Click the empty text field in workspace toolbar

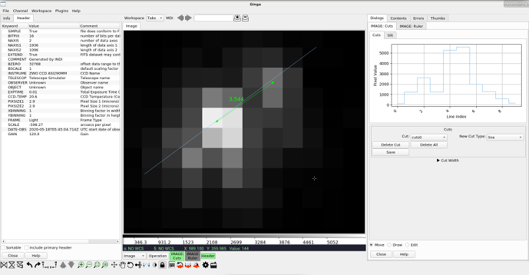coord(213,18)
